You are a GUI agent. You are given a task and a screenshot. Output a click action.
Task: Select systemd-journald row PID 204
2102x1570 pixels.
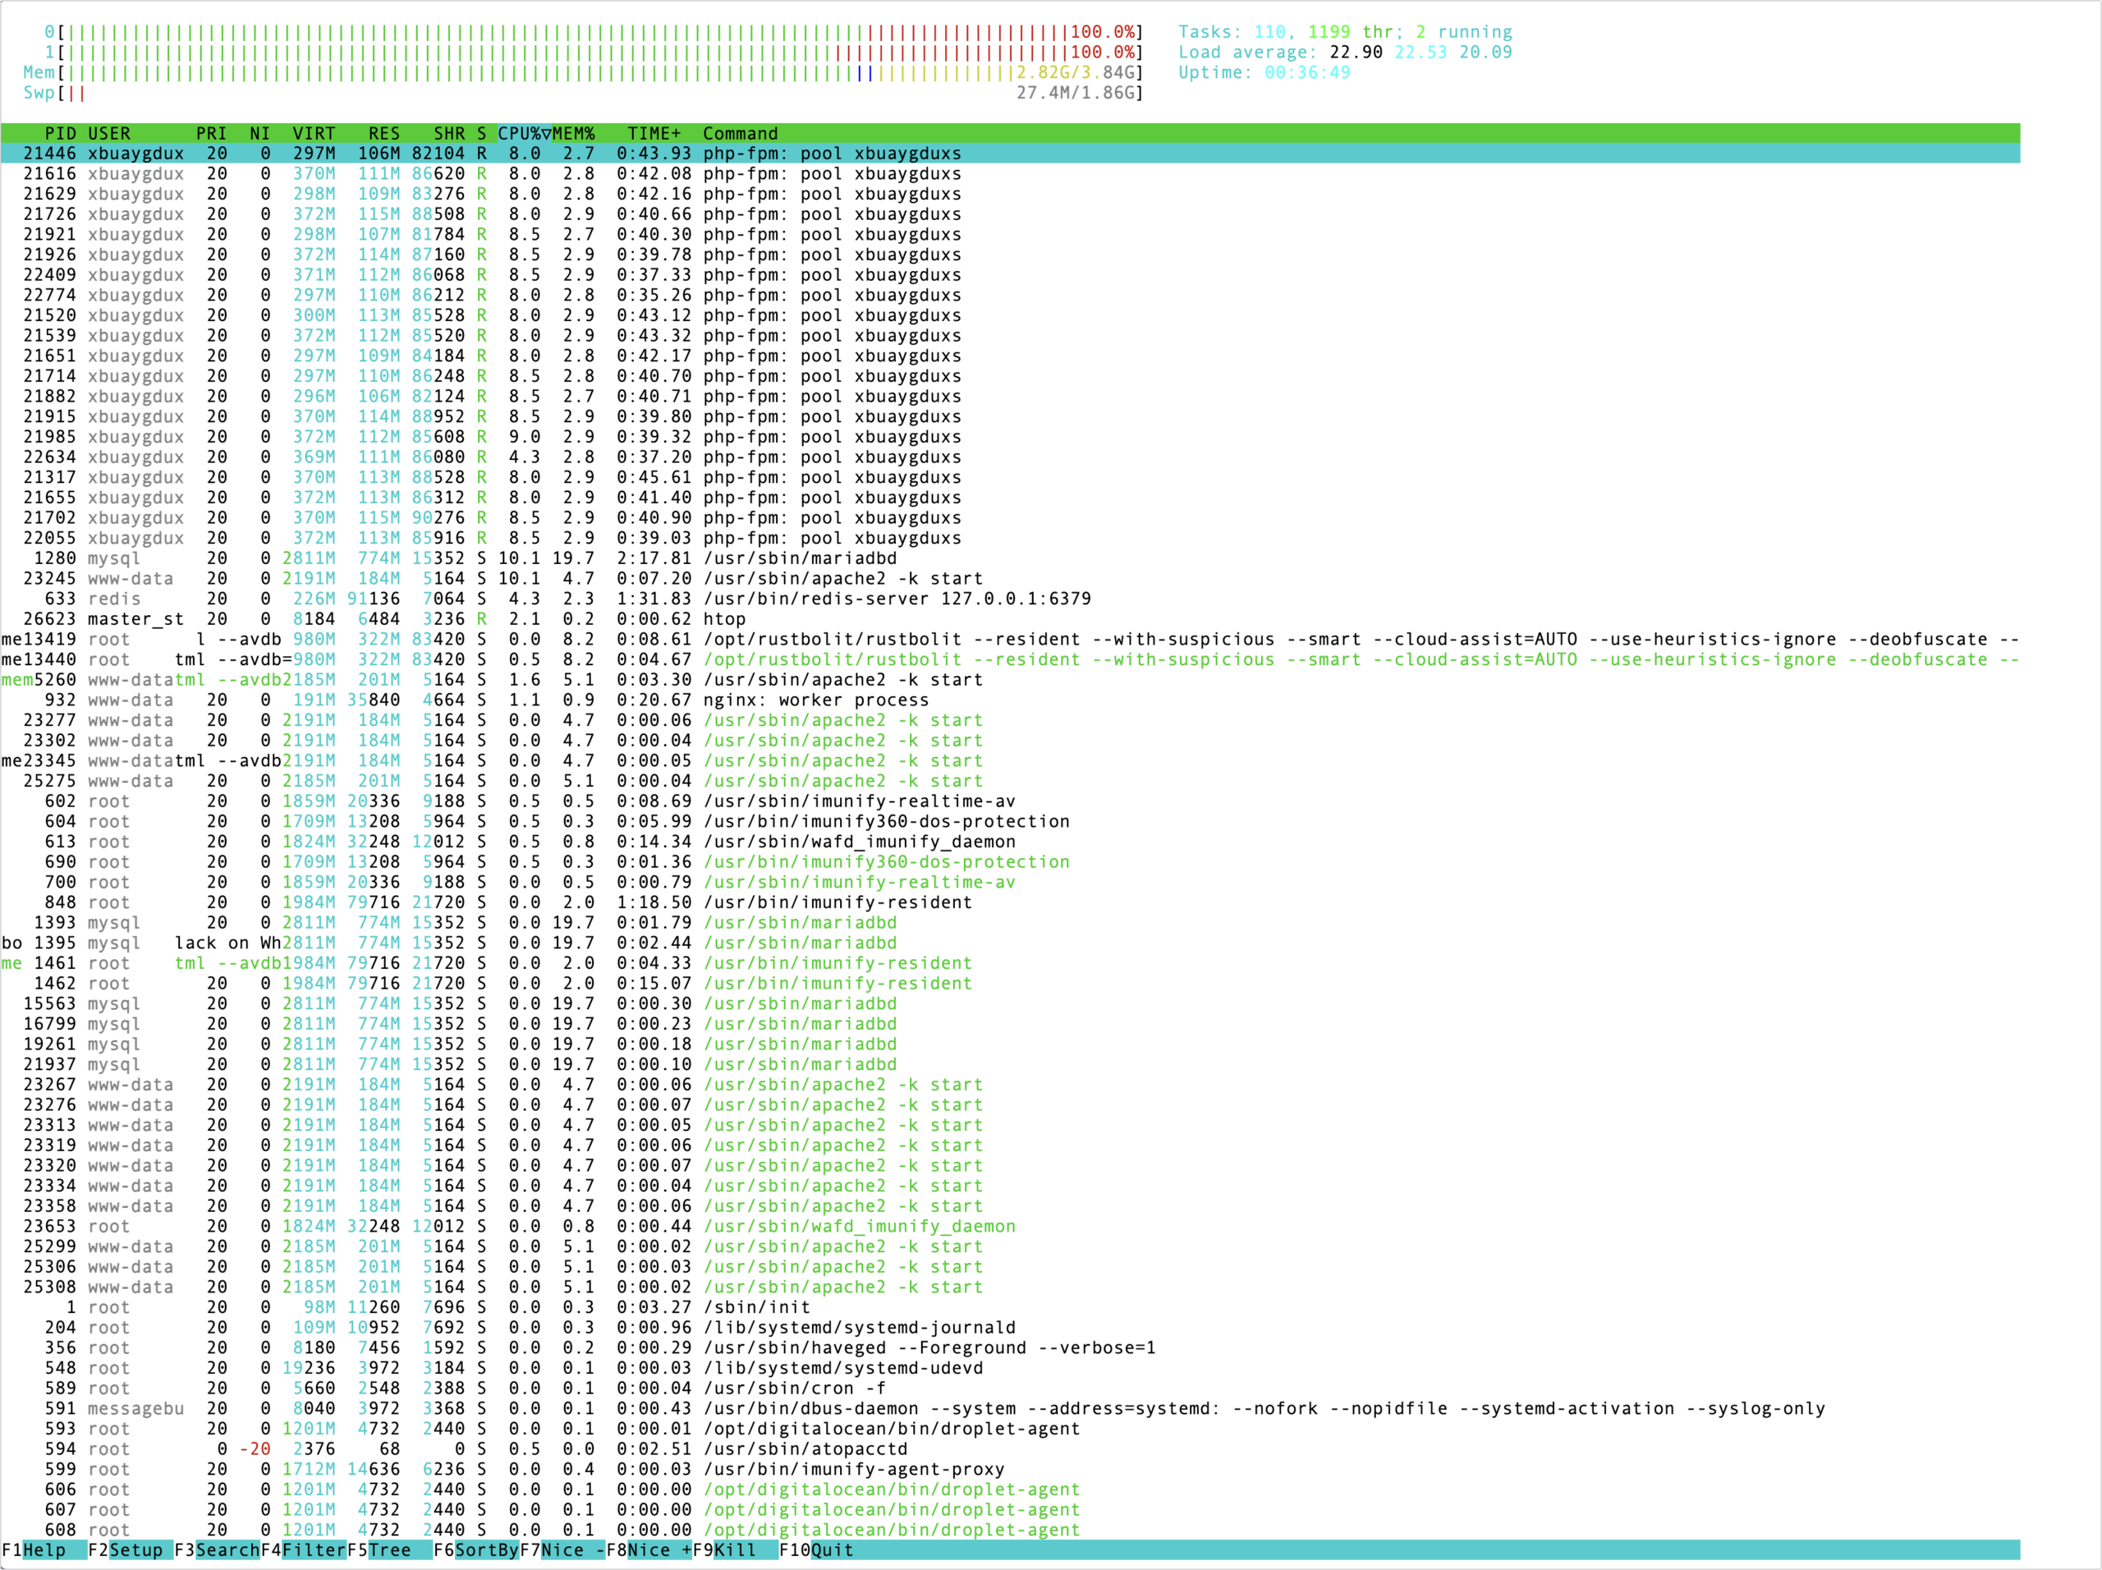click(1010, 1327)
